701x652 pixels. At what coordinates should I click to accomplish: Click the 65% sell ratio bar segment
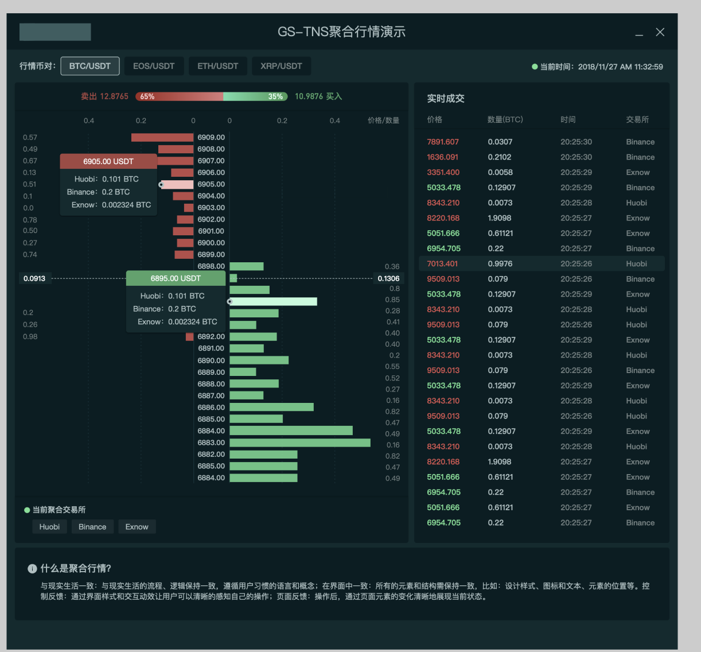click(x=179, y=96)
